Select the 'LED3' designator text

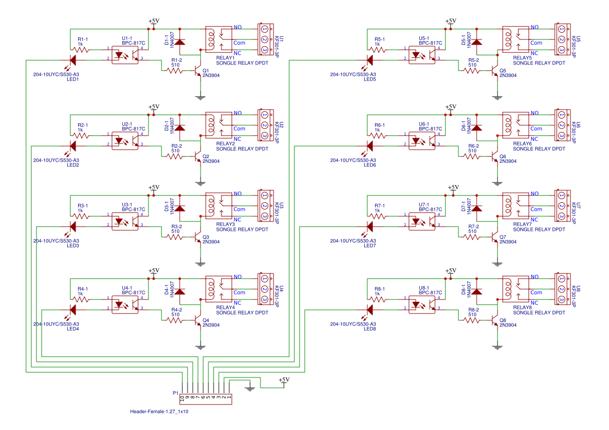72,245
